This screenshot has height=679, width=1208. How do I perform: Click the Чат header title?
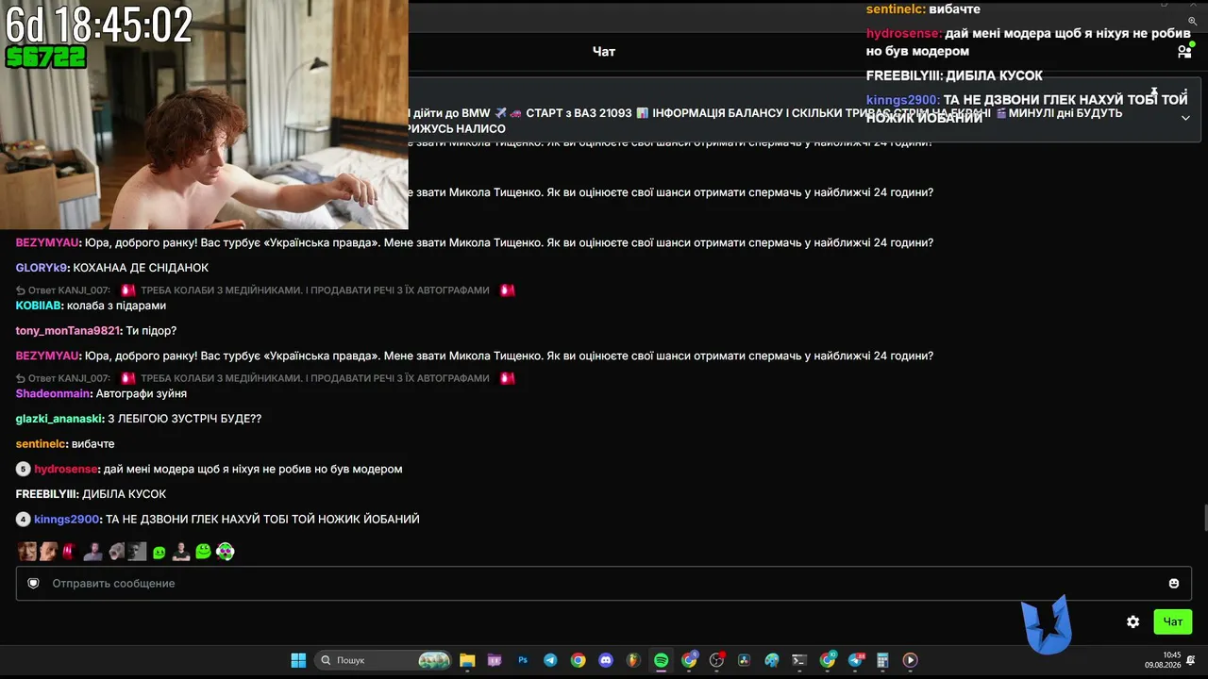click(604, 52)
